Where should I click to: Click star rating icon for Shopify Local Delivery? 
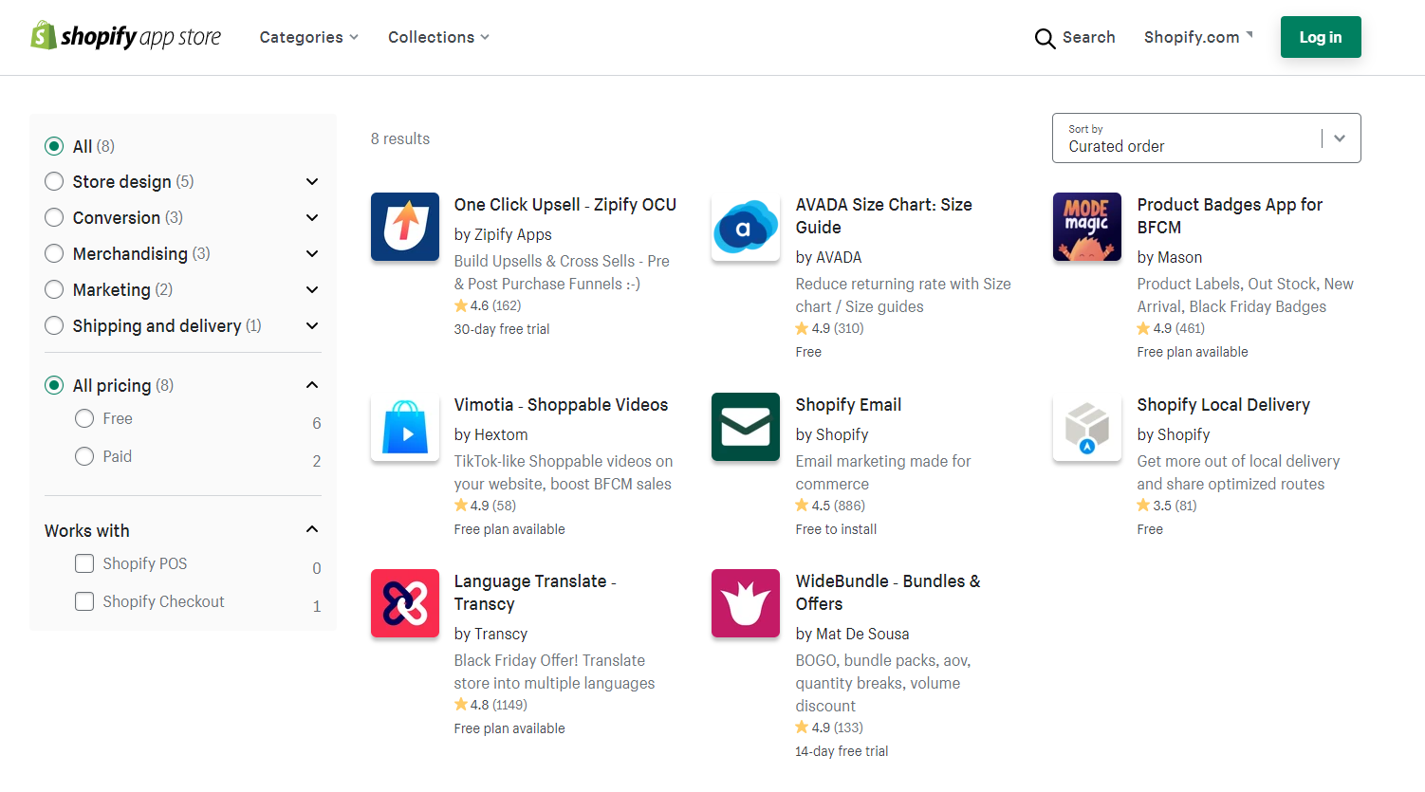point(1143,506)
